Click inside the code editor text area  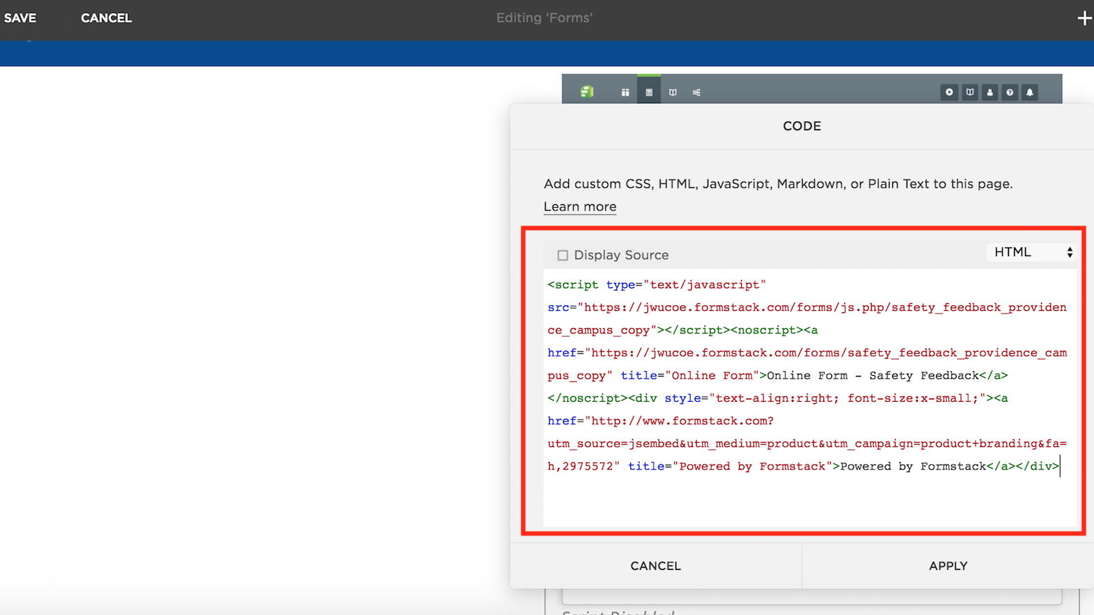click(810, 398)
